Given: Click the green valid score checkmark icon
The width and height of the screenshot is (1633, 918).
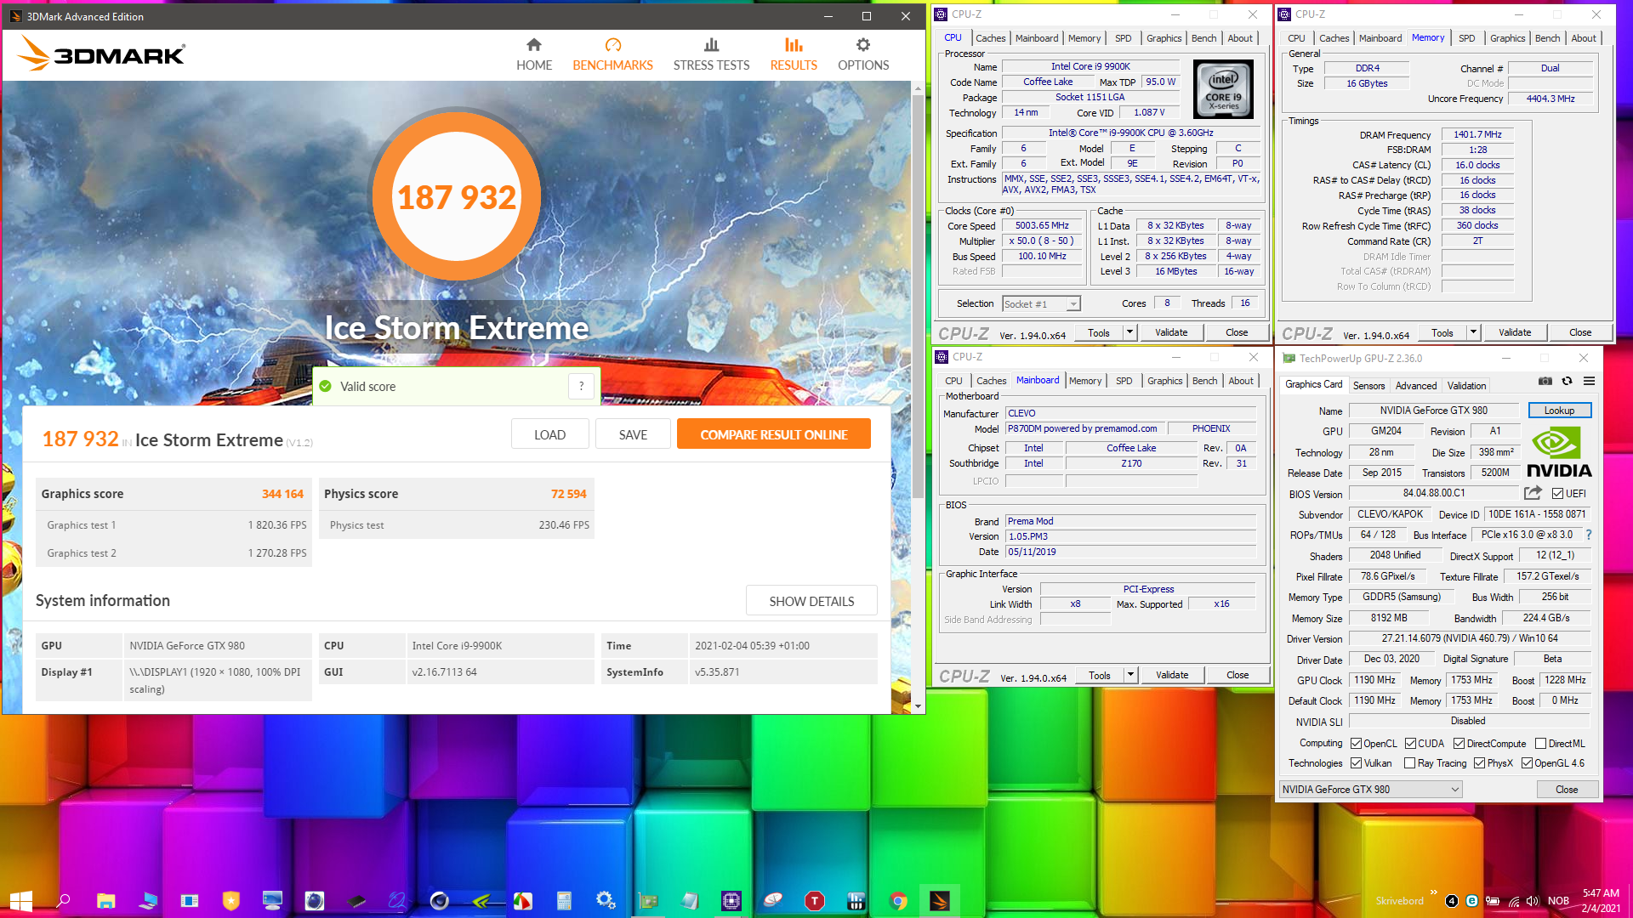Looking at the screenshot, I should (x=325, y=387).
